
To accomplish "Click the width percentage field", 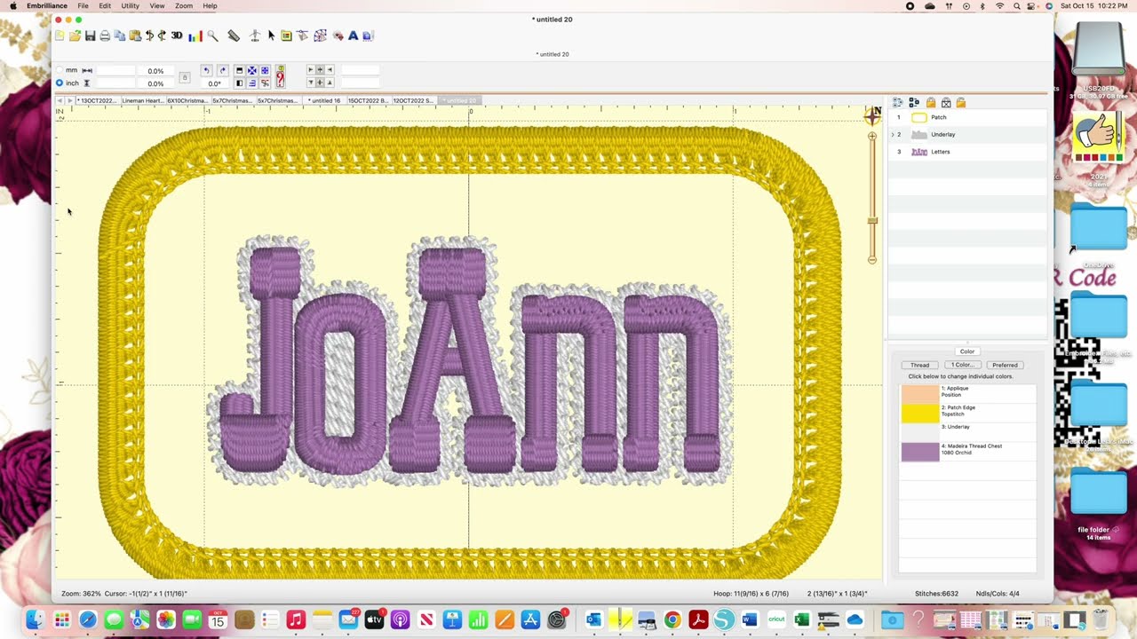I will pos(155,71).
